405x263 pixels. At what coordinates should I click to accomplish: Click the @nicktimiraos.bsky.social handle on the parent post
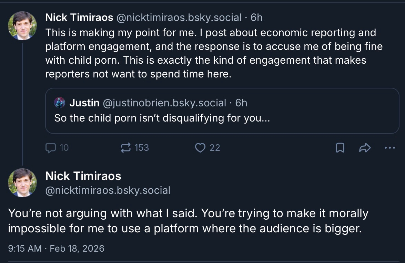tap(179, 17)
